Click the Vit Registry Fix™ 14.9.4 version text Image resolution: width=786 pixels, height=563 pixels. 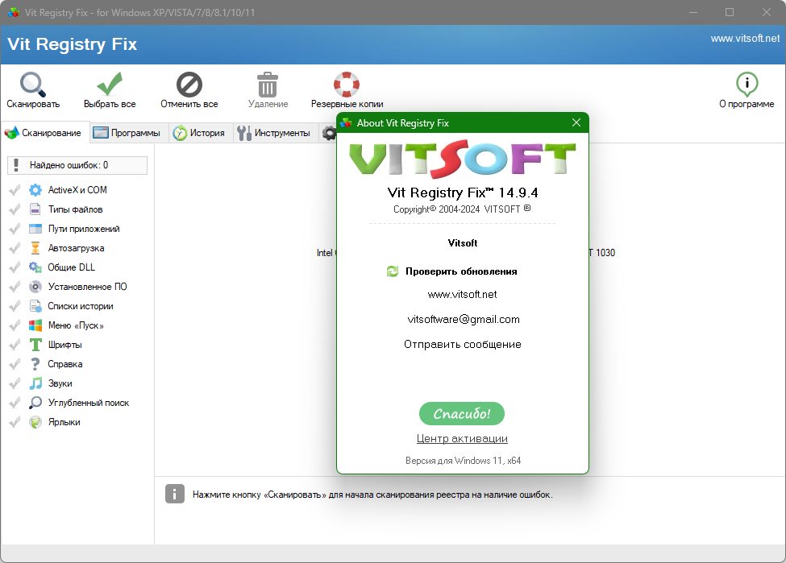[x=463, y=192]
